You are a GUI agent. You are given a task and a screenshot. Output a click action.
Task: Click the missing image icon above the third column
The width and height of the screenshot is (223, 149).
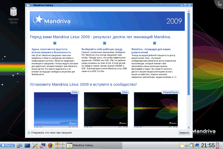click(x=155, y=43)
